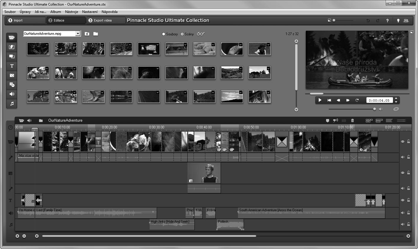This screenshot has height=249, width=418.
Task: Open the Nápověda menu
Action: click(x=110, y=12)
